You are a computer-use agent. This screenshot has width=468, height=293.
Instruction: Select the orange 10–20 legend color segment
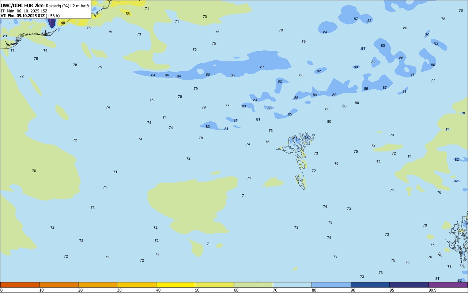(58, 285)
